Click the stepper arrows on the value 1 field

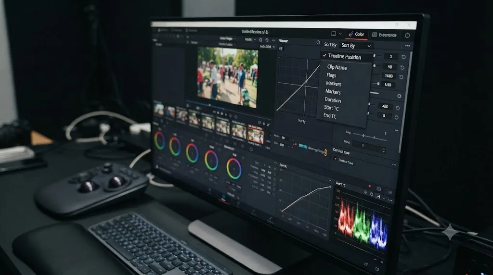coord(383,150)
